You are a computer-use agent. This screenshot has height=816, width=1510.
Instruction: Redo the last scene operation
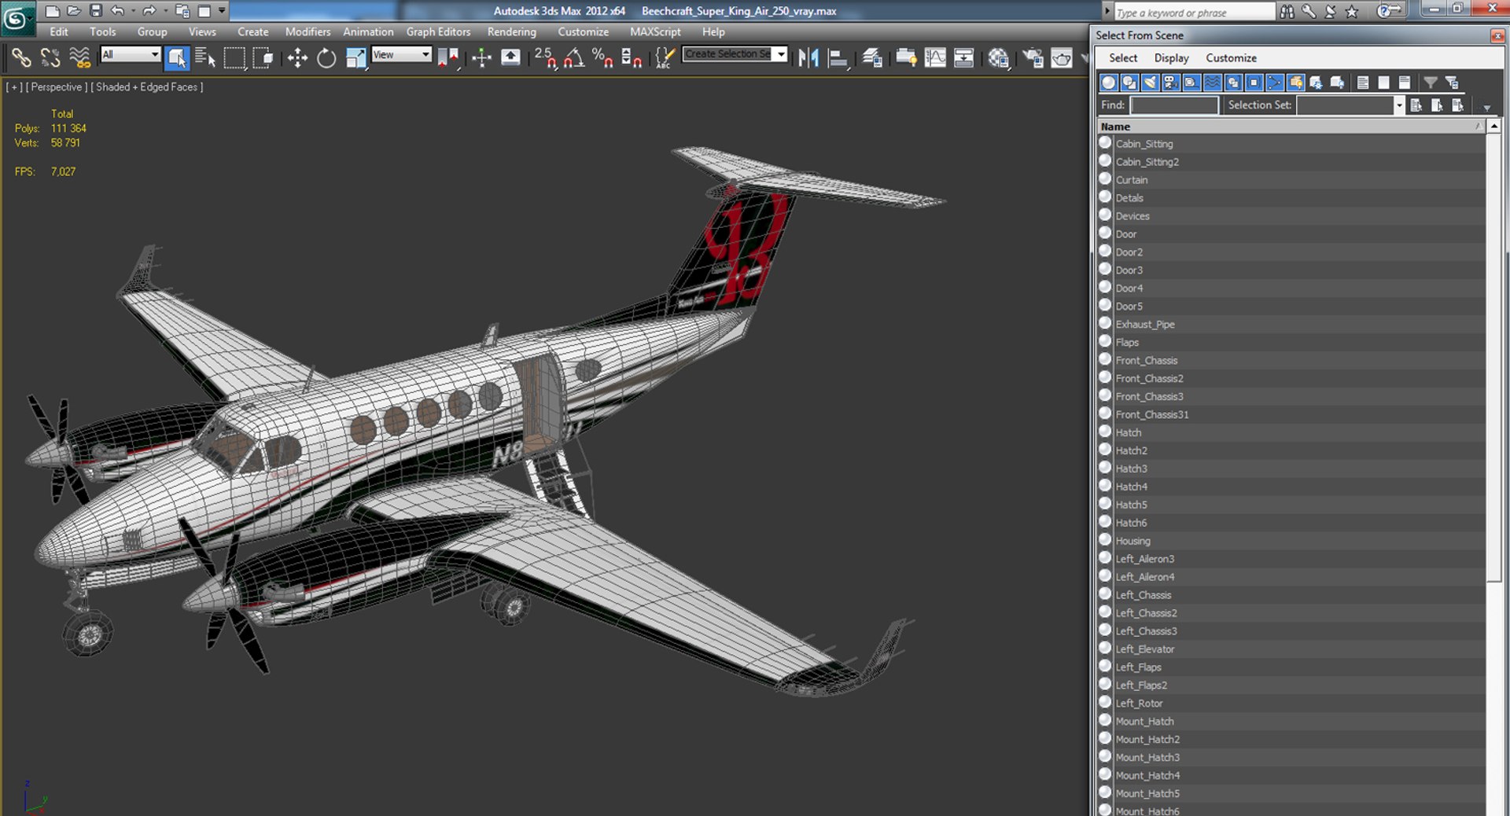click(149, 11)
